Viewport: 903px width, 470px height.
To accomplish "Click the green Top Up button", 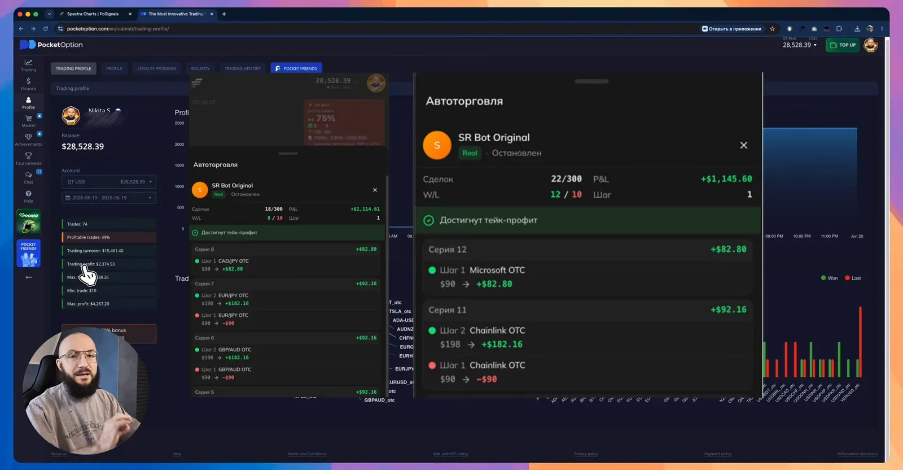I will 843,45.
